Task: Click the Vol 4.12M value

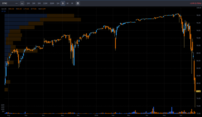Action: pyautogui.click(x=42, y=9)
